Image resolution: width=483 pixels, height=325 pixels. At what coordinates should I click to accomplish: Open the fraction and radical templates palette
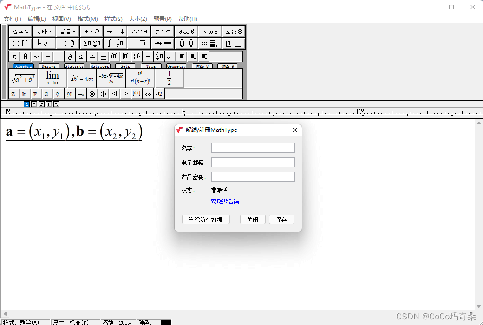pos(45,44)
